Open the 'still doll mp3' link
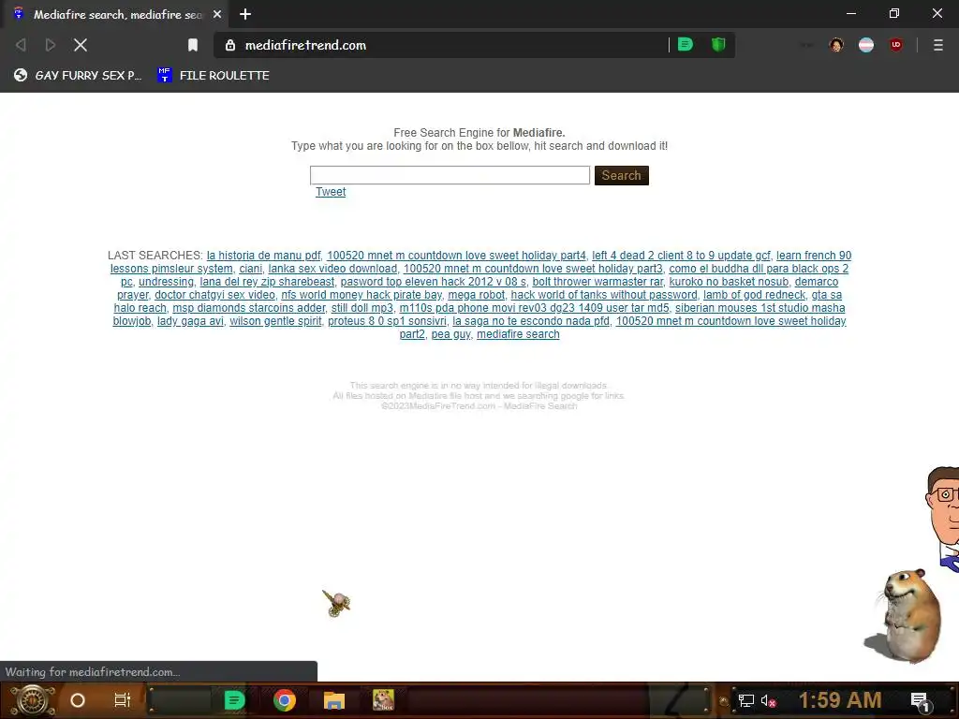959x719 pixels. tap(362, 308)
